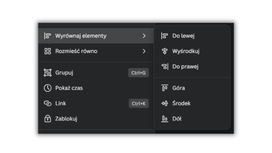
Task: Expand the Wyrównaj elementy submenu arrow
Action: click(144, 36)
